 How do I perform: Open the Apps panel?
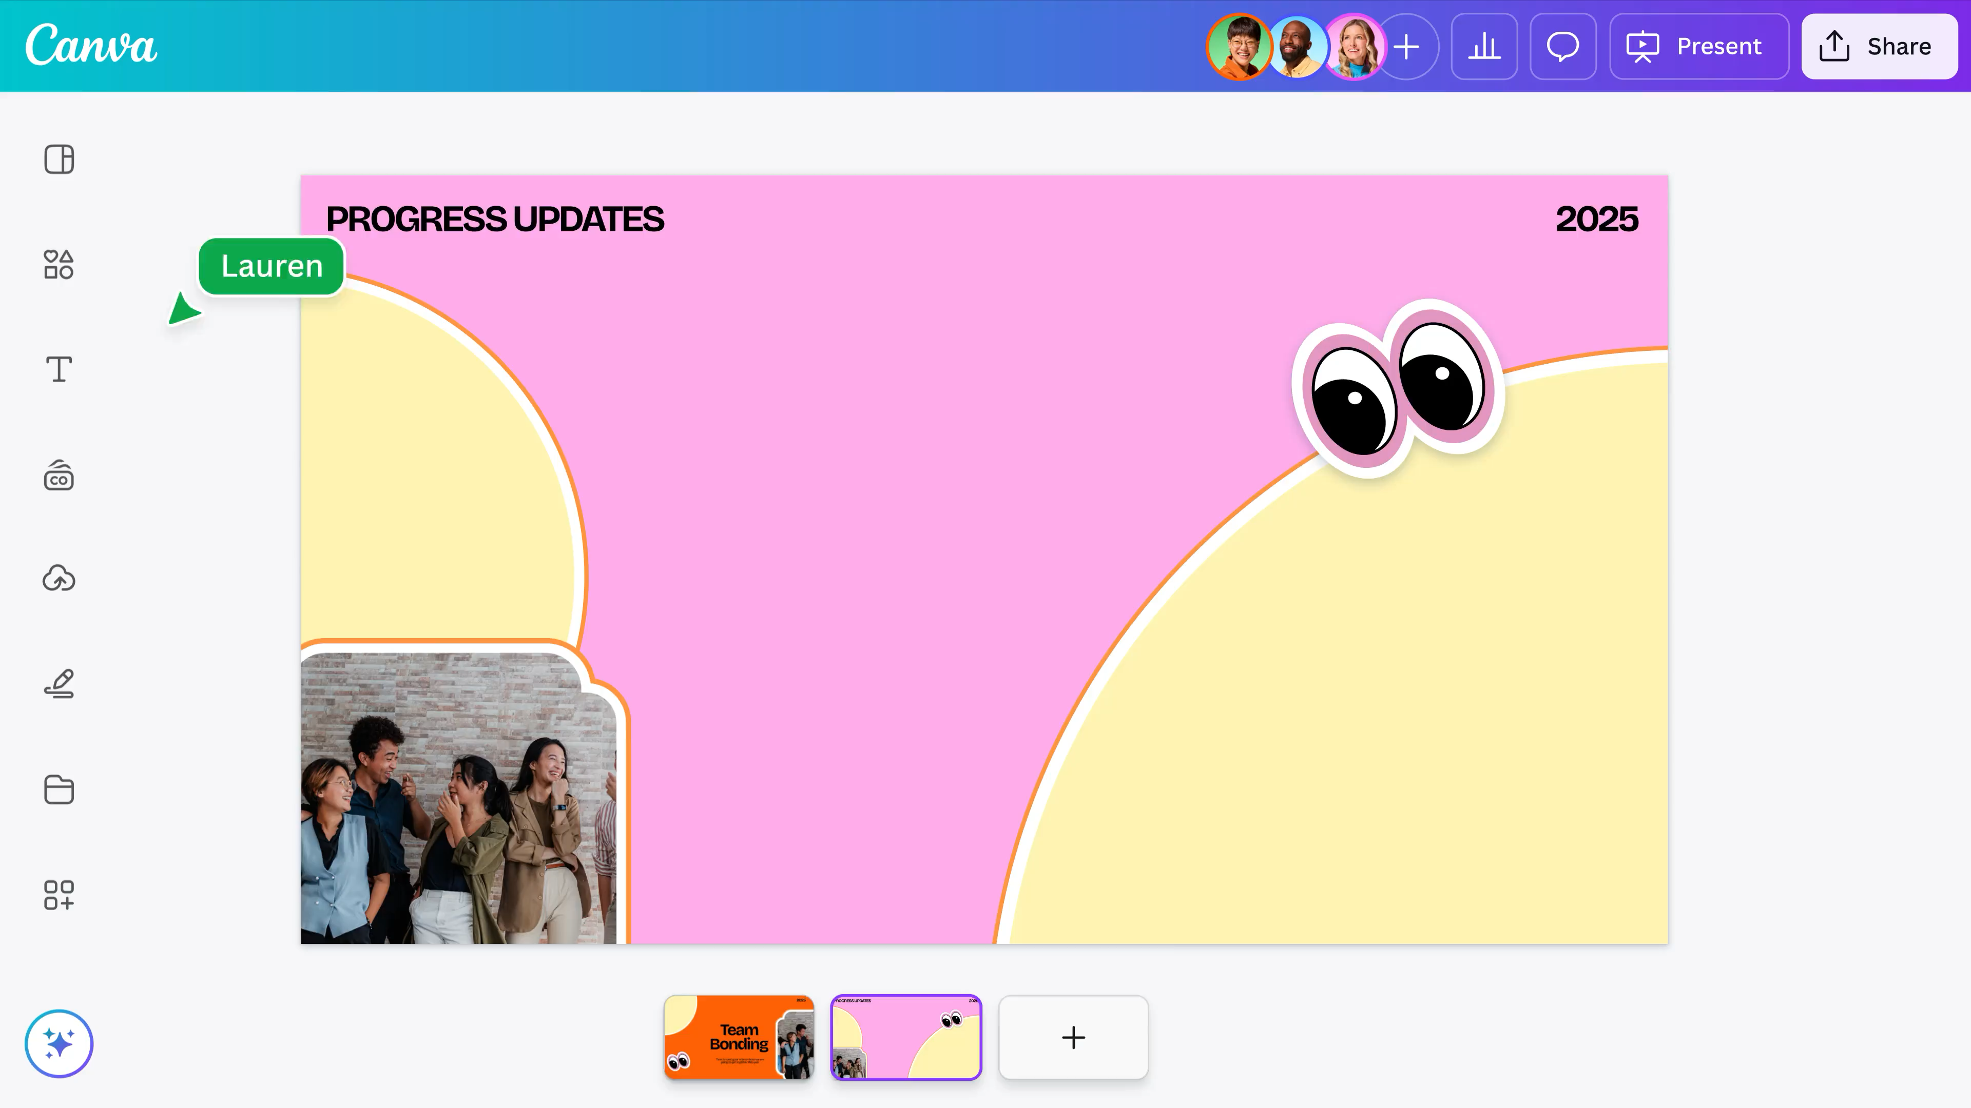pyautogui.click(x=59, y=895)
